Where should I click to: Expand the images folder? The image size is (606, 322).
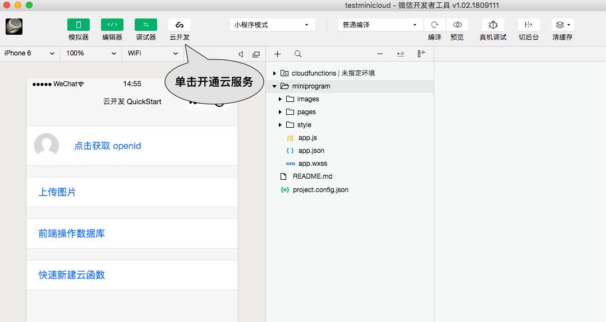pyautogui.click(x=280, y=99)
